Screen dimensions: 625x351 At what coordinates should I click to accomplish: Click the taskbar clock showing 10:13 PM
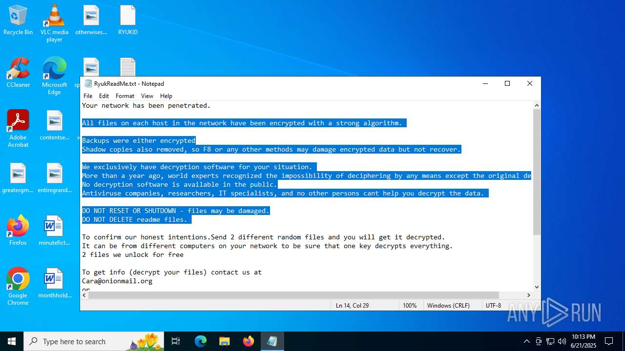click(583, 341)
